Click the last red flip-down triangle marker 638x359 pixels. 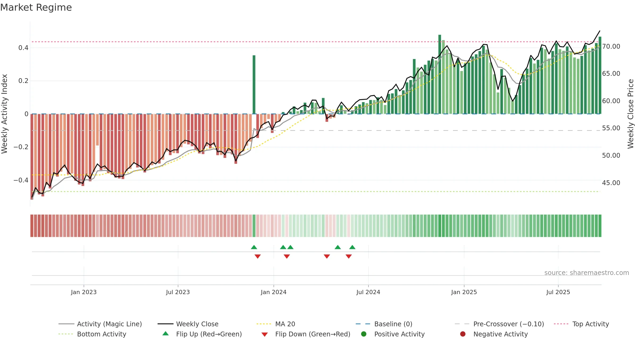tap(349, 256)
